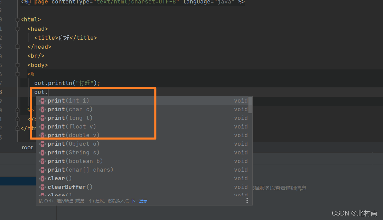This screenshot has height=220, width=383.
Task: Click the root breadcrumb label
Action: coord(27,147)
